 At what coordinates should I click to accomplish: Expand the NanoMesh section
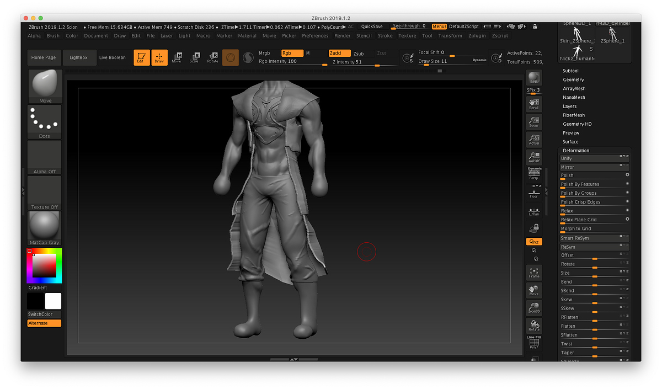pyautogui.click(x=574, y=97)
